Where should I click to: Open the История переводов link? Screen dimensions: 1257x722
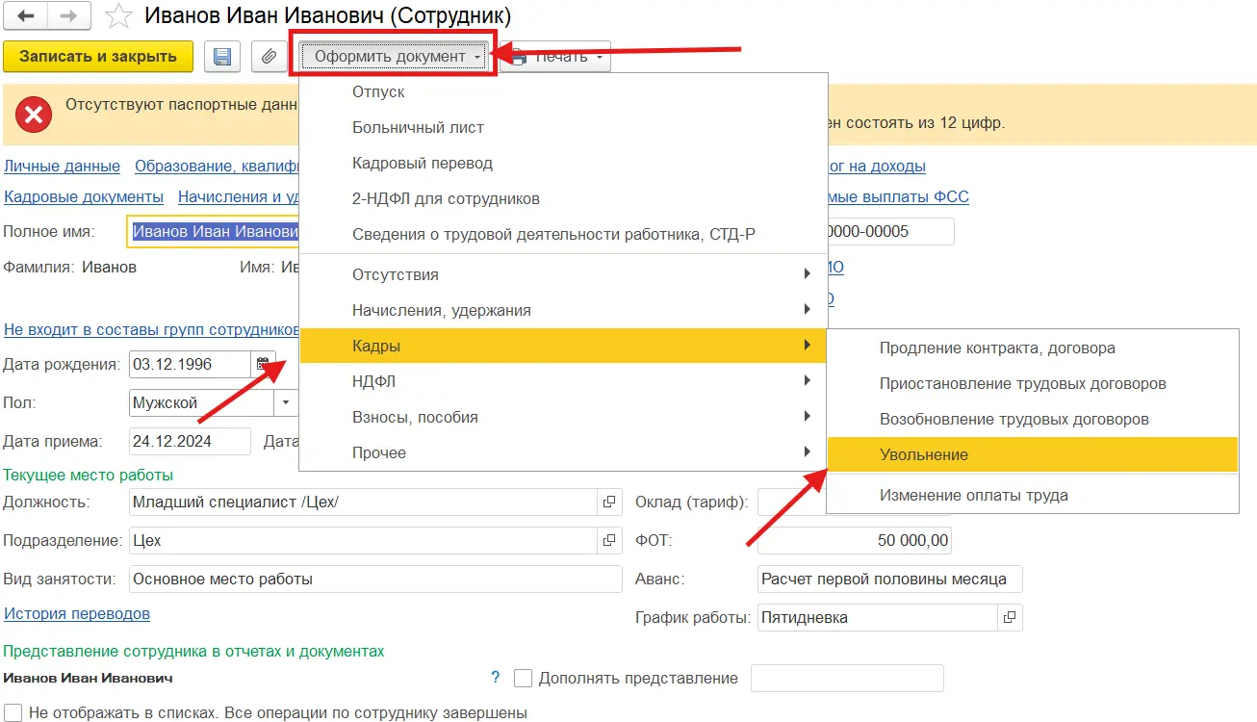tap(77, 613)
